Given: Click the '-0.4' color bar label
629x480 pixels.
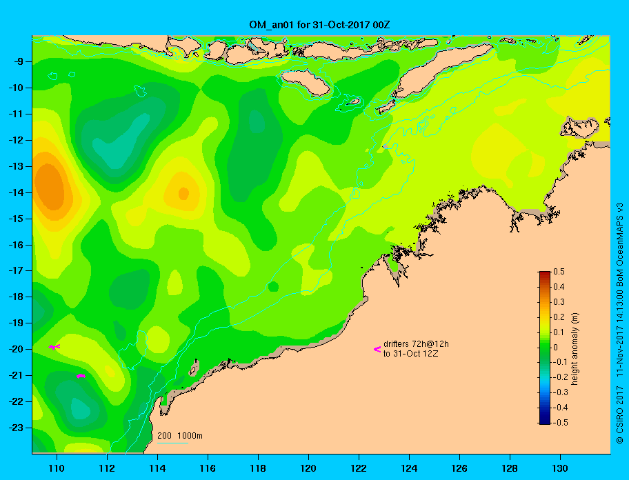Looking at the screenshot, I should 561,408.
